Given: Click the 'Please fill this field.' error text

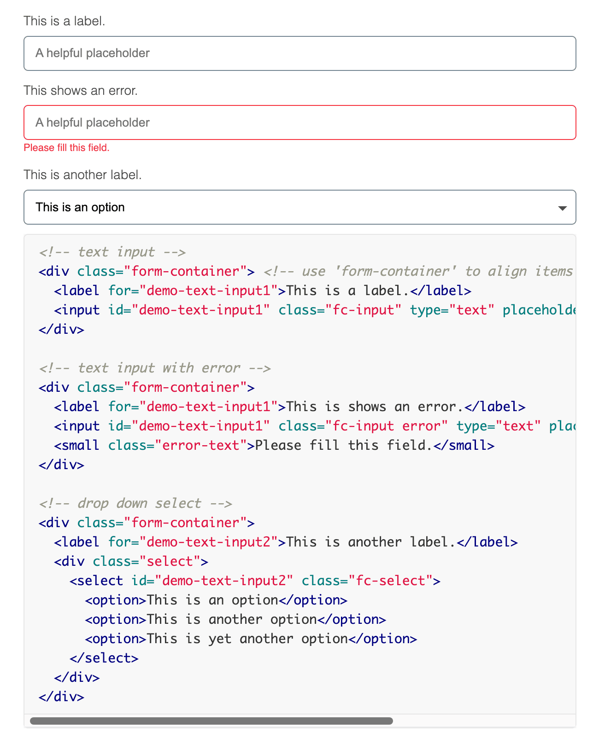Looking at the screenshot, I should [67, 148].
